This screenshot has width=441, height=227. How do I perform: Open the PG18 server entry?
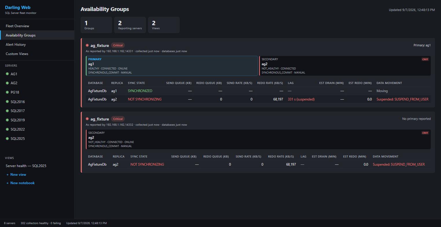(x=37, y=92)
